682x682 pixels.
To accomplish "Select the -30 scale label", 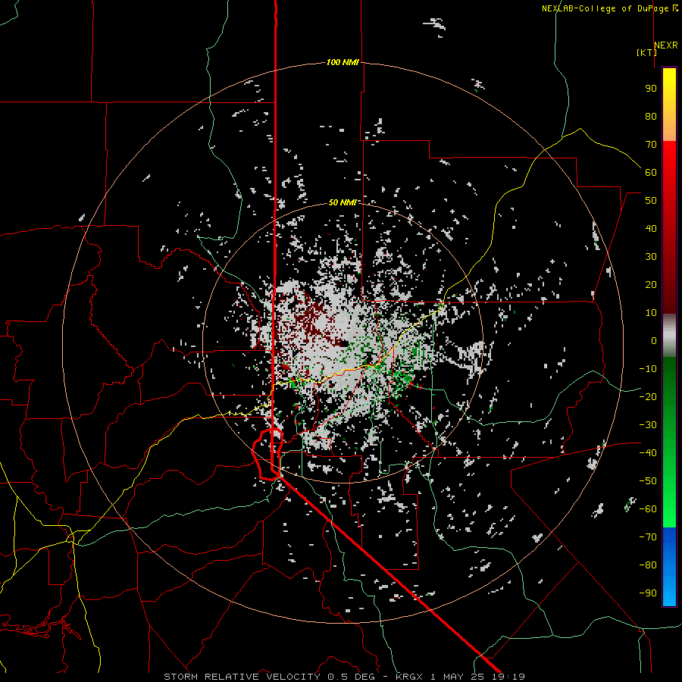I will (648, 424).
